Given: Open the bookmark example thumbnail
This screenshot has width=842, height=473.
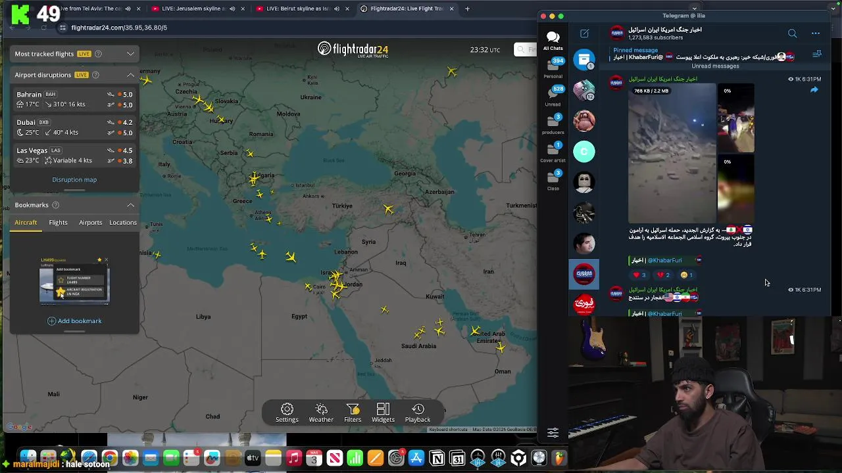Looking at the screenshot, I should point(74,281).
